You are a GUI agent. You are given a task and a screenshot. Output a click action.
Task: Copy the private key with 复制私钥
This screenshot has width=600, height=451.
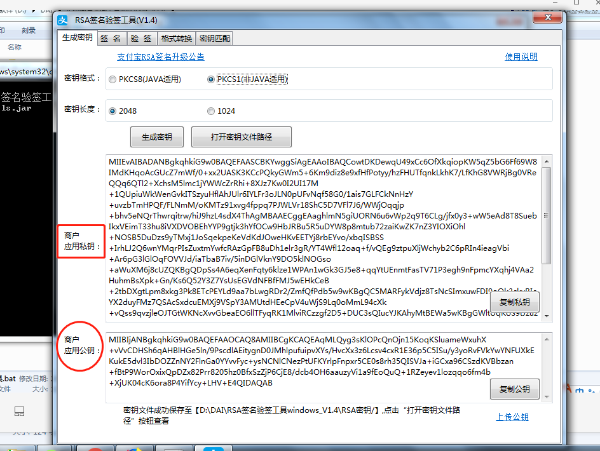515,302
